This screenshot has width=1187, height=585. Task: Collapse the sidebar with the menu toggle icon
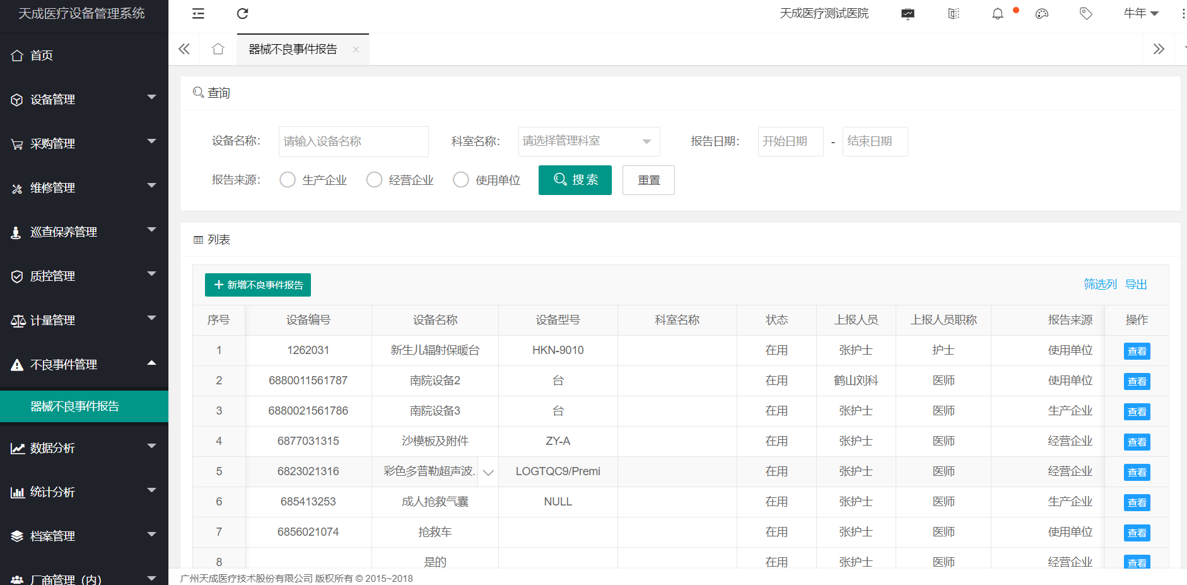coord(198,13)
